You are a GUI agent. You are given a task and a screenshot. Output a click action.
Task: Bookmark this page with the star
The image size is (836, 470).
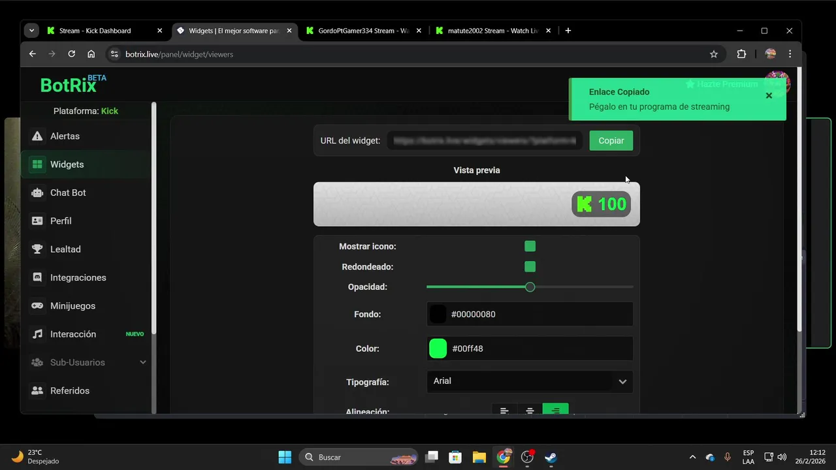click(714, 54)
